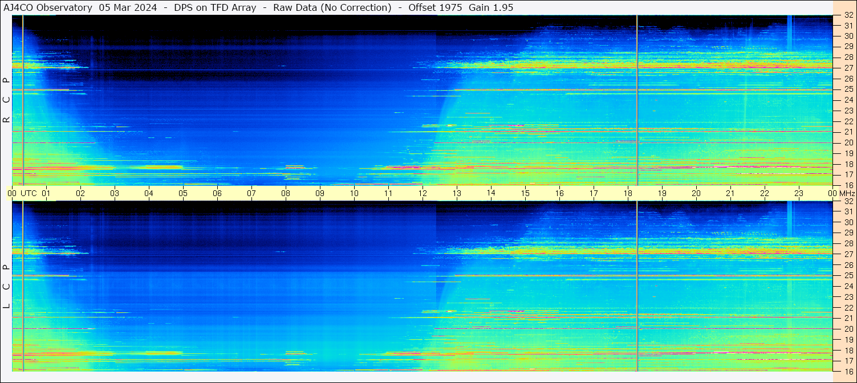
Task: Click the "20" MHz label of LCP panel
Action: [x=848, y=329]
